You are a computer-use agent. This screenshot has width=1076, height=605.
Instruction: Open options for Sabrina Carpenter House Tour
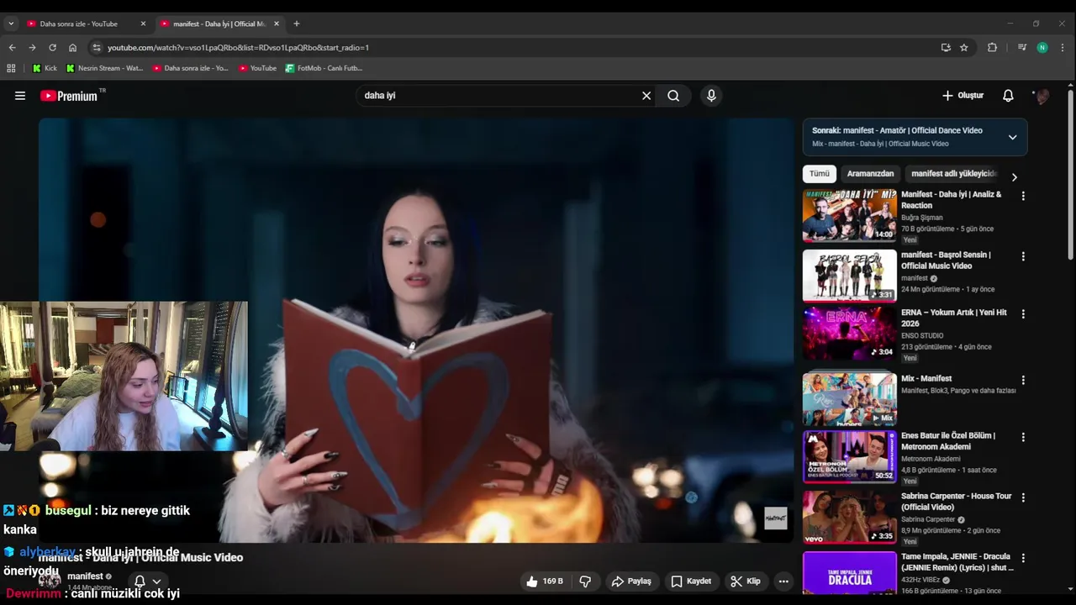click(x=1023, y=497)
